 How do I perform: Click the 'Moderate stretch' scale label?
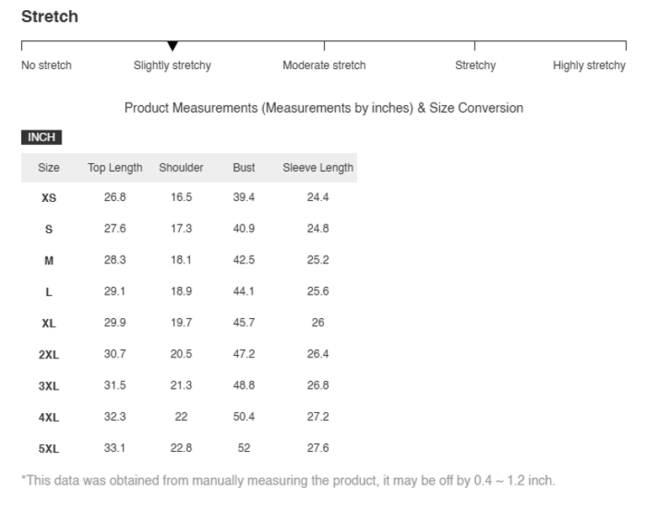coord(324,66)
